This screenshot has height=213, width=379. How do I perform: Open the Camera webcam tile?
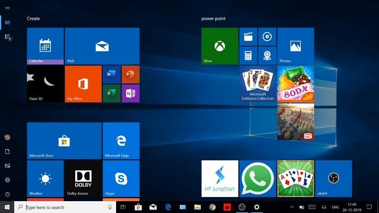click(267, 56)
